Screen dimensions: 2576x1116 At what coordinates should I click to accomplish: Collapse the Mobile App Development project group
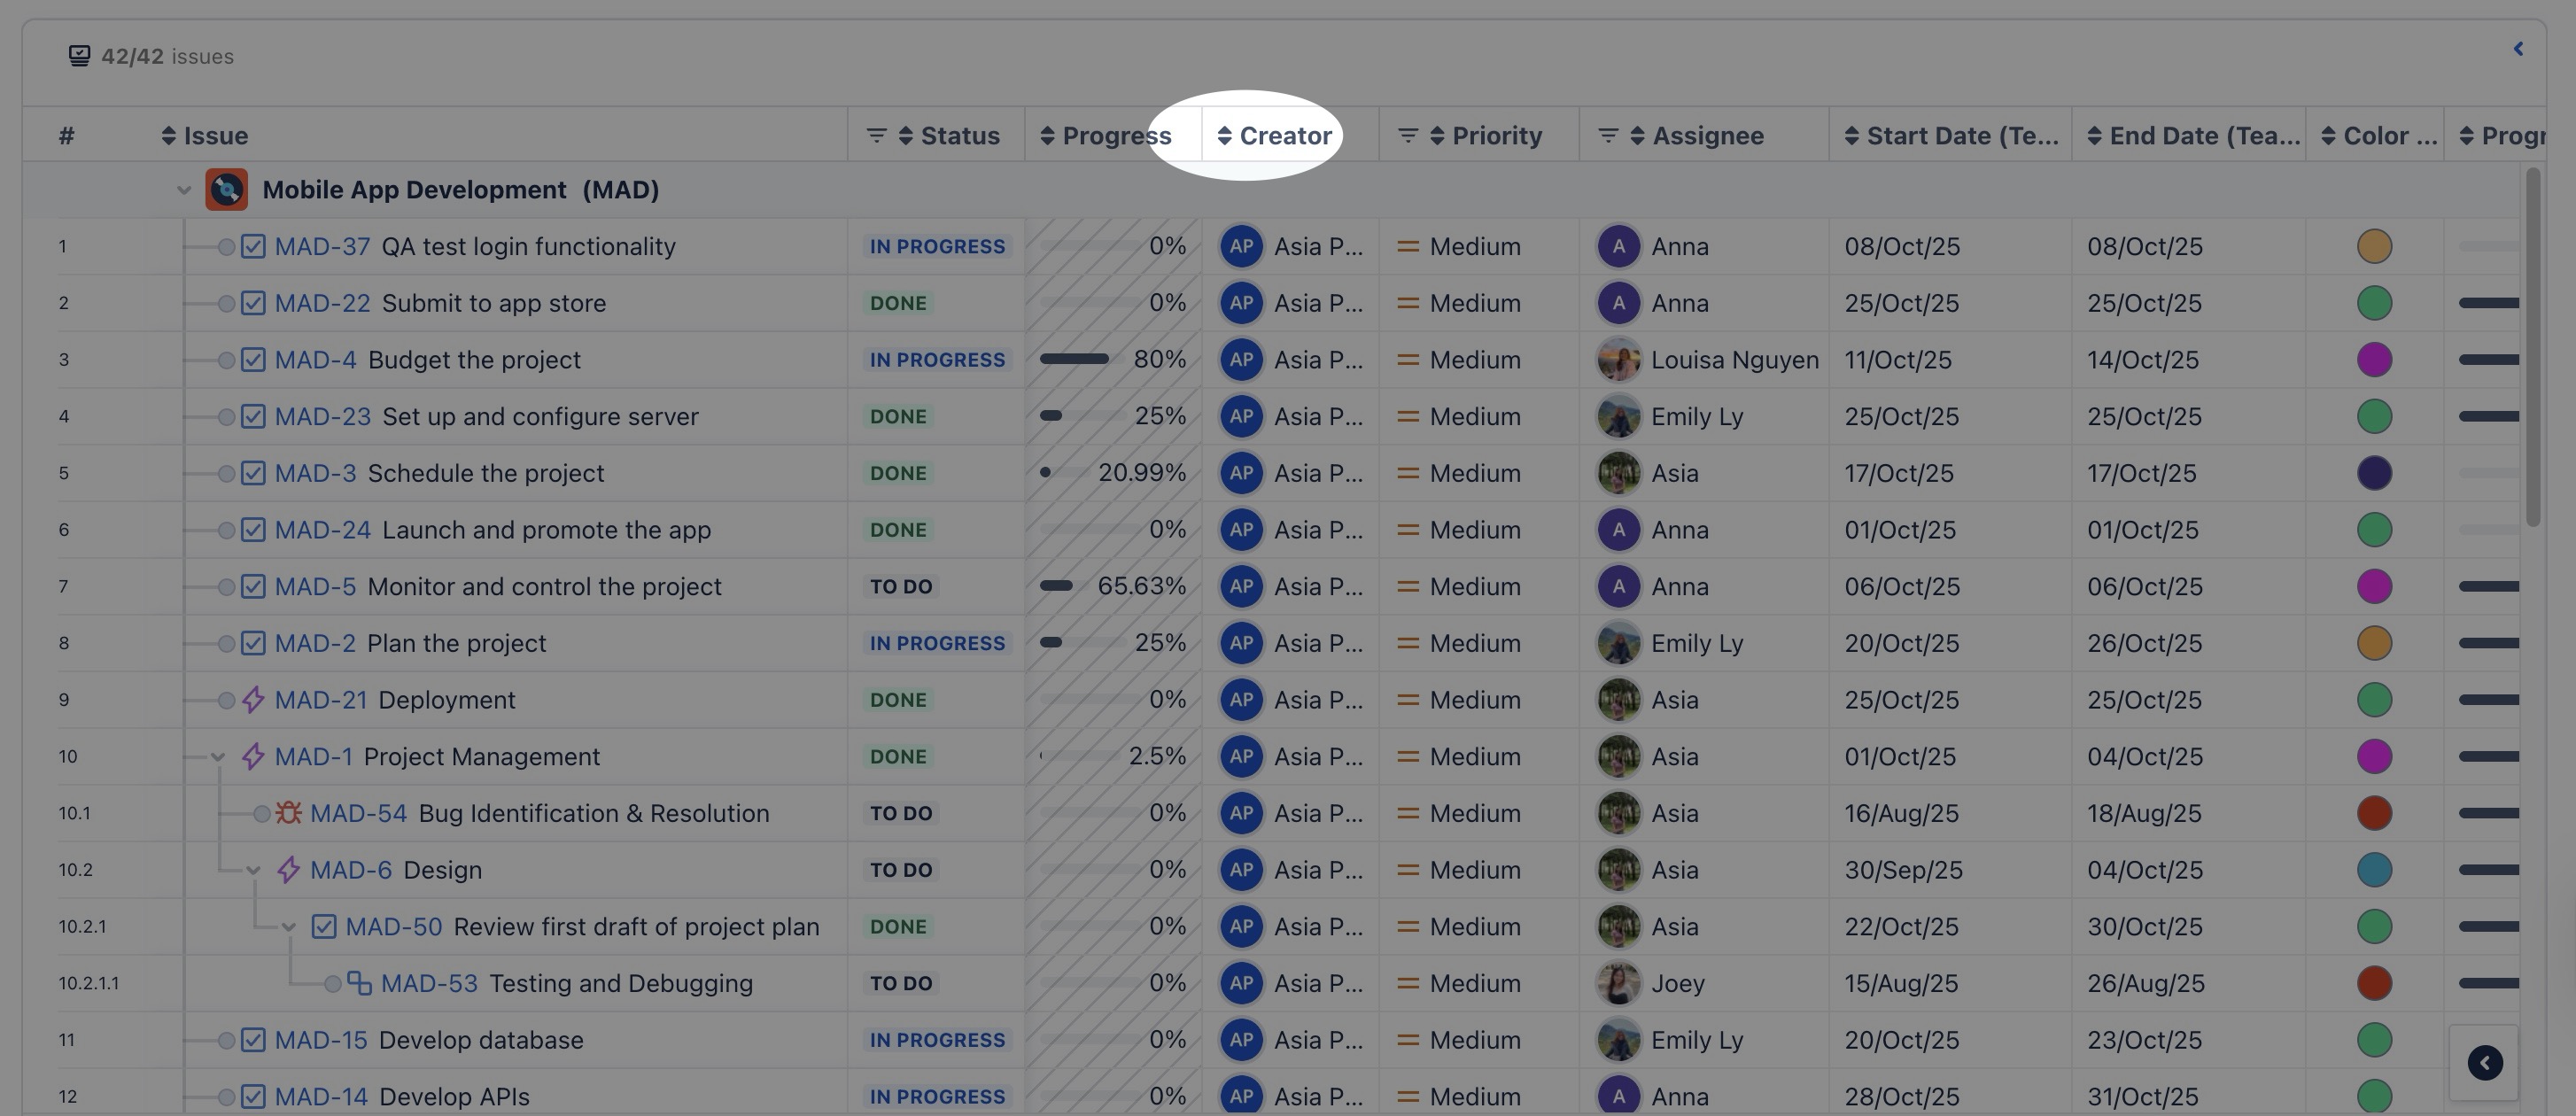(x=184, y=190)
